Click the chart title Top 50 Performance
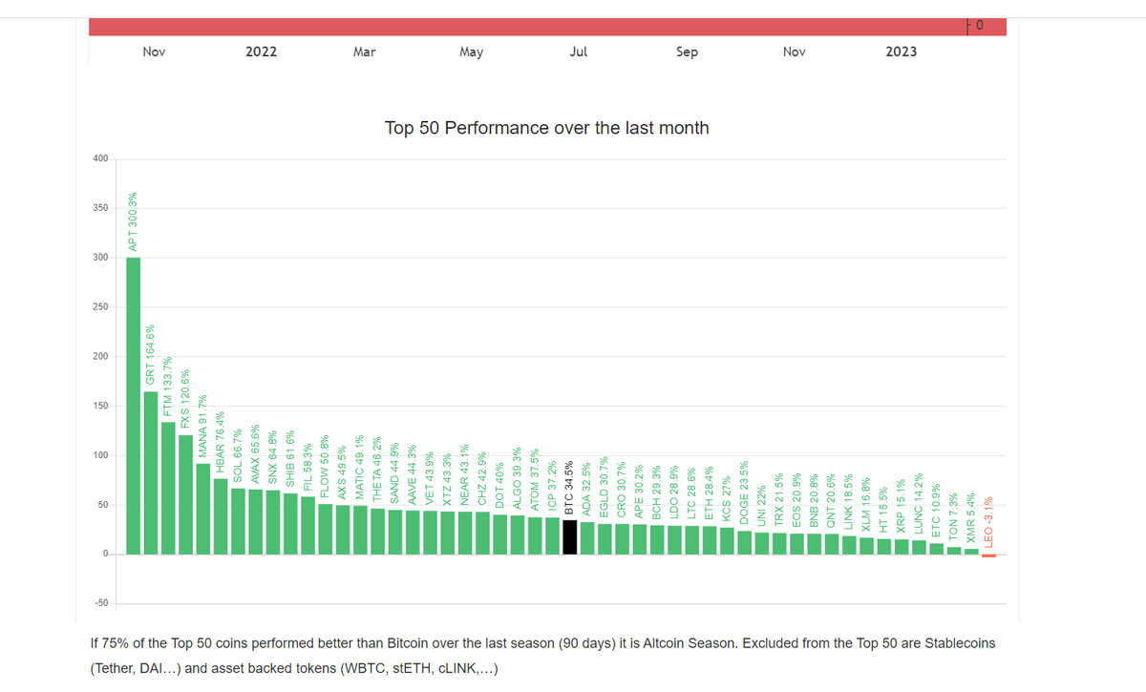This screenshot has height=692, width=1146. click(x=546, y=128)
